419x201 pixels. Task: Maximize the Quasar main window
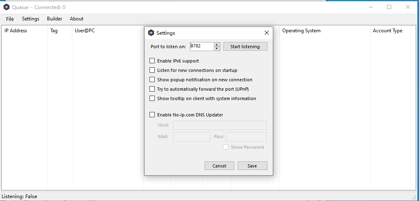389,7
